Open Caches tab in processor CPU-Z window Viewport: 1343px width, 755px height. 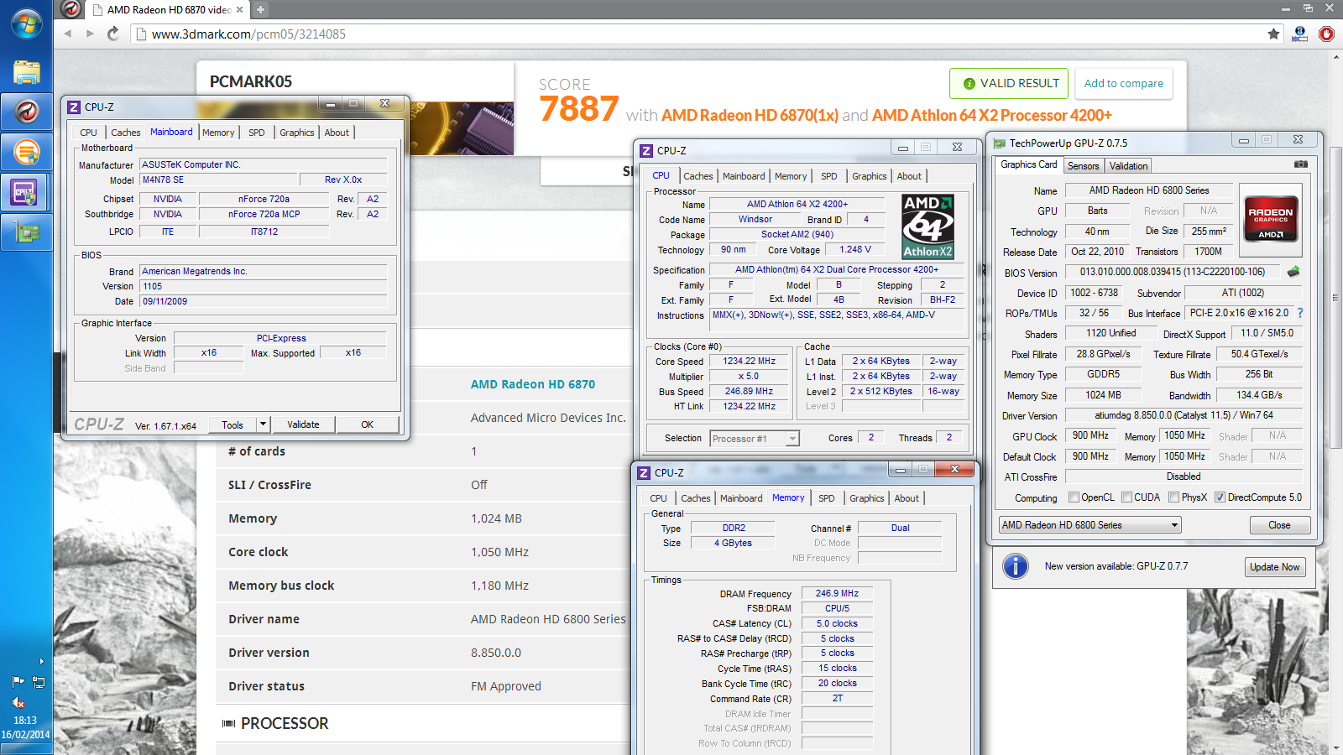pos(698,176)
